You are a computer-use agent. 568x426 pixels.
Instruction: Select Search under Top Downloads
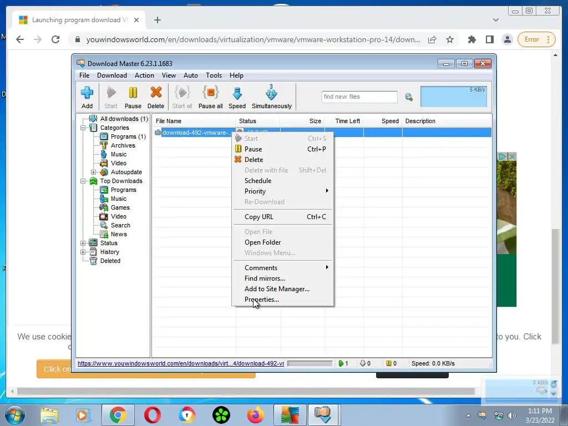pyautogui.click(x=120, y=225)
